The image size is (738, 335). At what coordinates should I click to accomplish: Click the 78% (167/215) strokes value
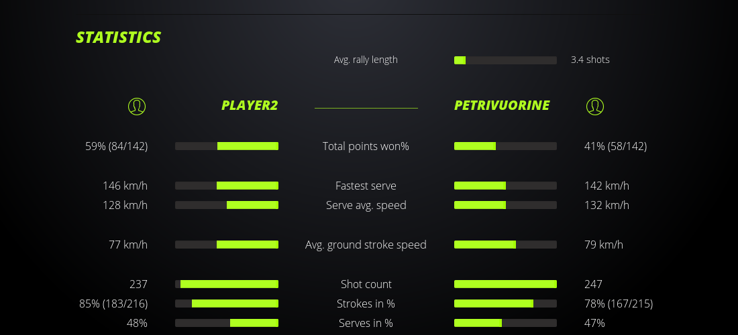click(618, 304)
